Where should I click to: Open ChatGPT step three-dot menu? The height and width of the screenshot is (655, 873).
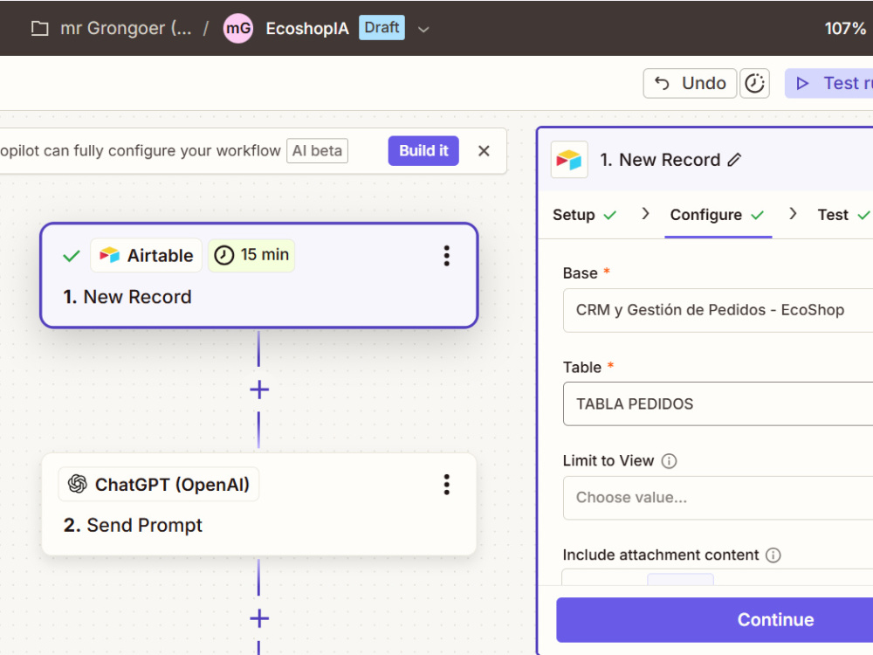(446, 485)
